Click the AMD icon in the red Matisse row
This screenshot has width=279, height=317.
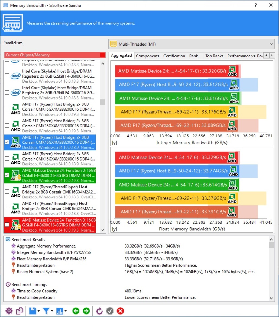16,225
